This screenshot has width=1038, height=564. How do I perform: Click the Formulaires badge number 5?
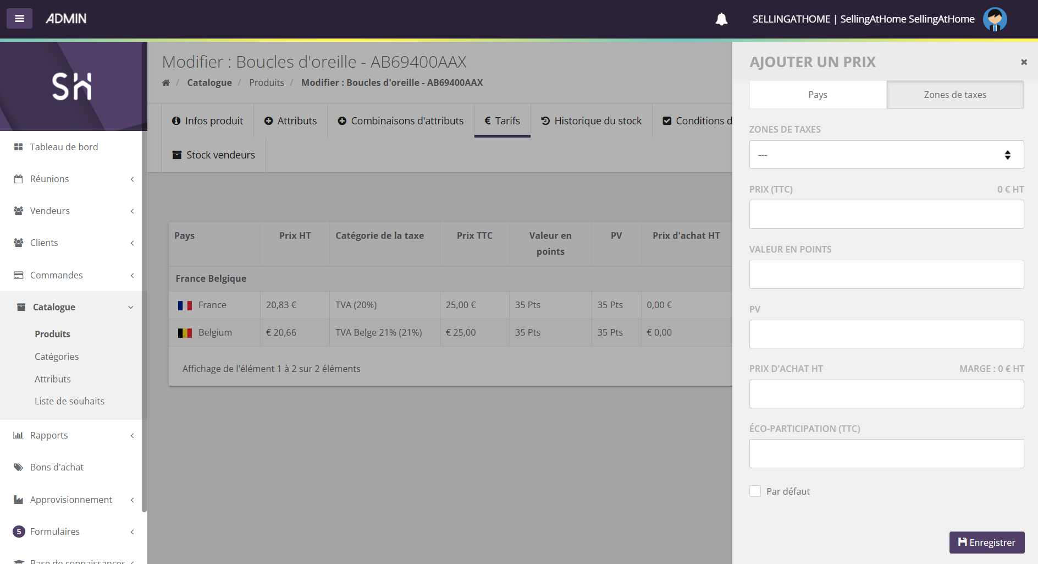[x=19, y=532]
